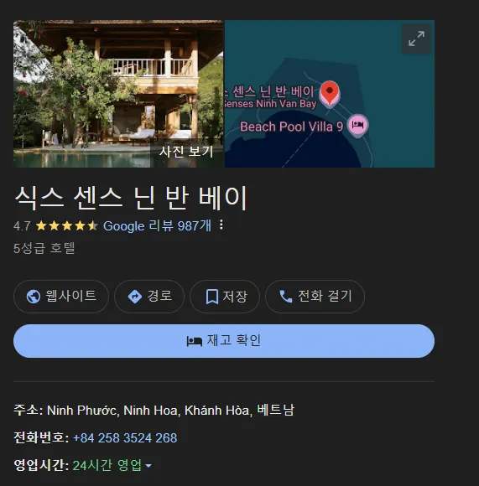The width and height of the screenshot is (479, 486).
Task: Call the hotel with 전화 걸기 button
Action: 315,297
